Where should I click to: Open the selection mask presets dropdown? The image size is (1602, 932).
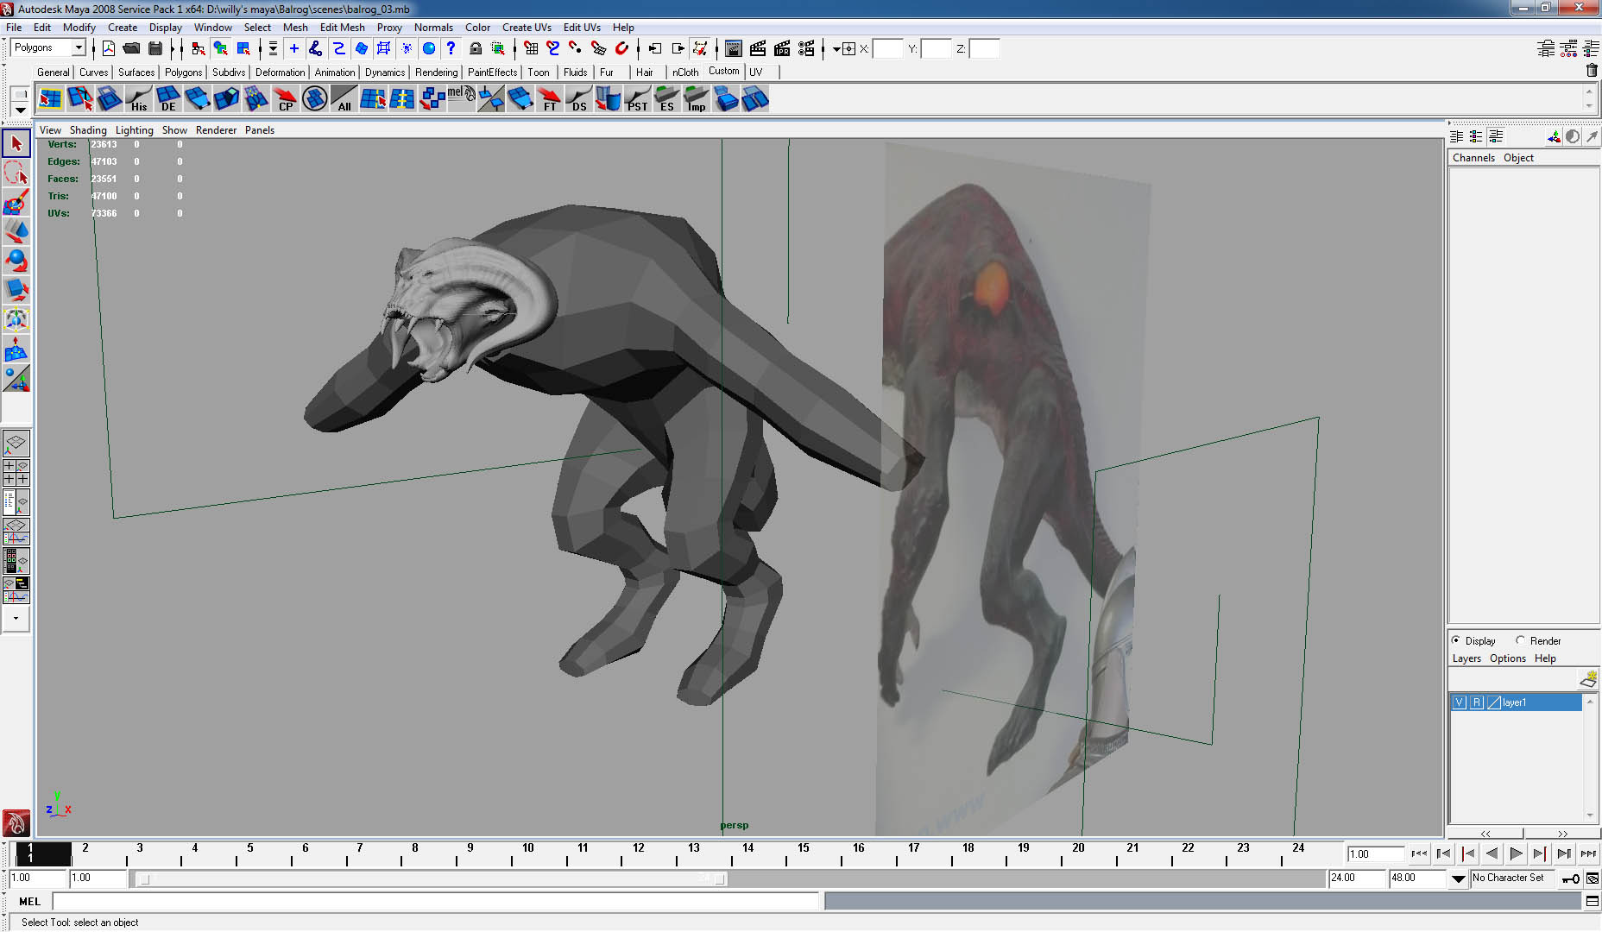(273, 48)
